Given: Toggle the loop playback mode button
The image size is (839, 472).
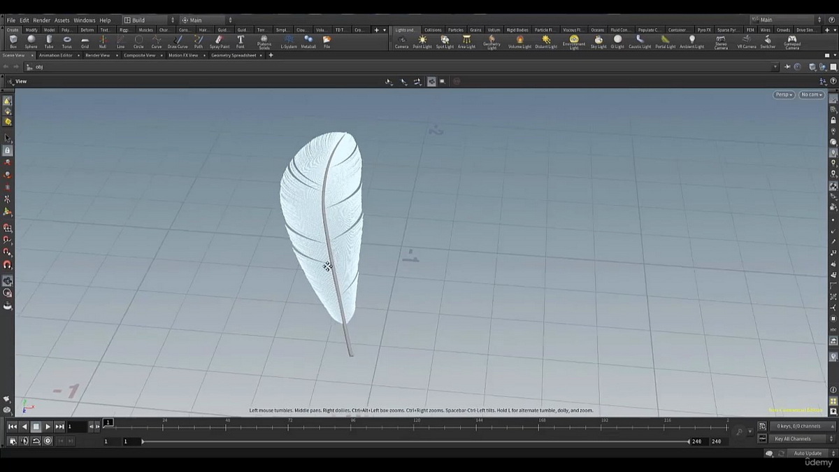Looking at the screenshot, I should coord(36,441).
